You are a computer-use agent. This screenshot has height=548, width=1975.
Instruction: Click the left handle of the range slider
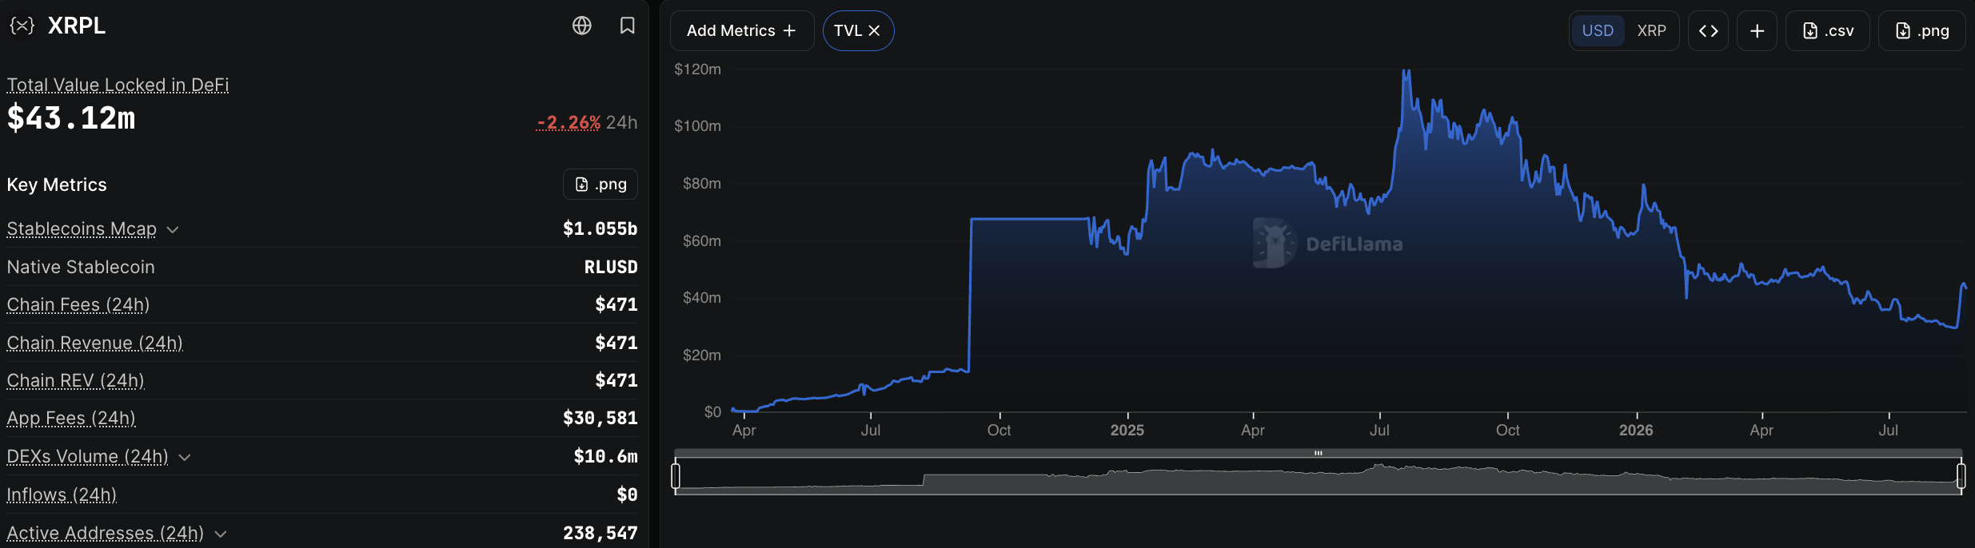click(676, 475)
